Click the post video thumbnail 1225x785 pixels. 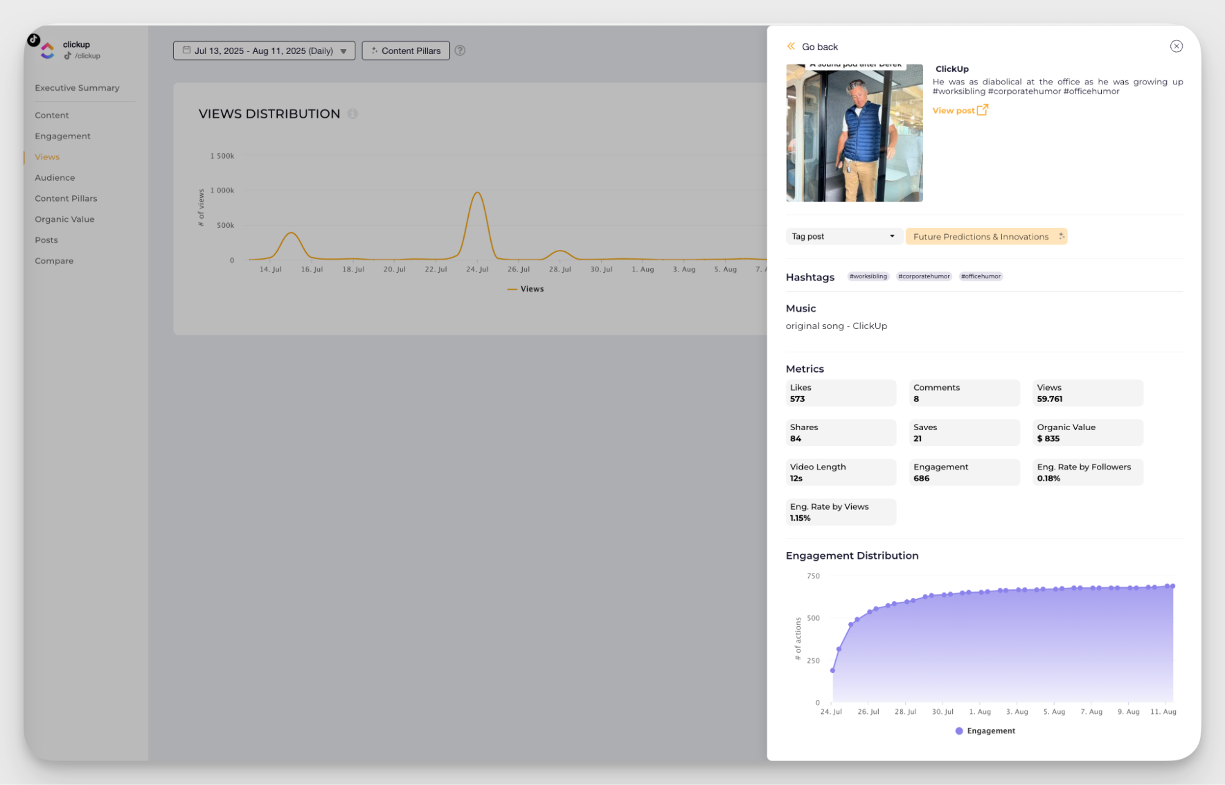coord(854,133)
